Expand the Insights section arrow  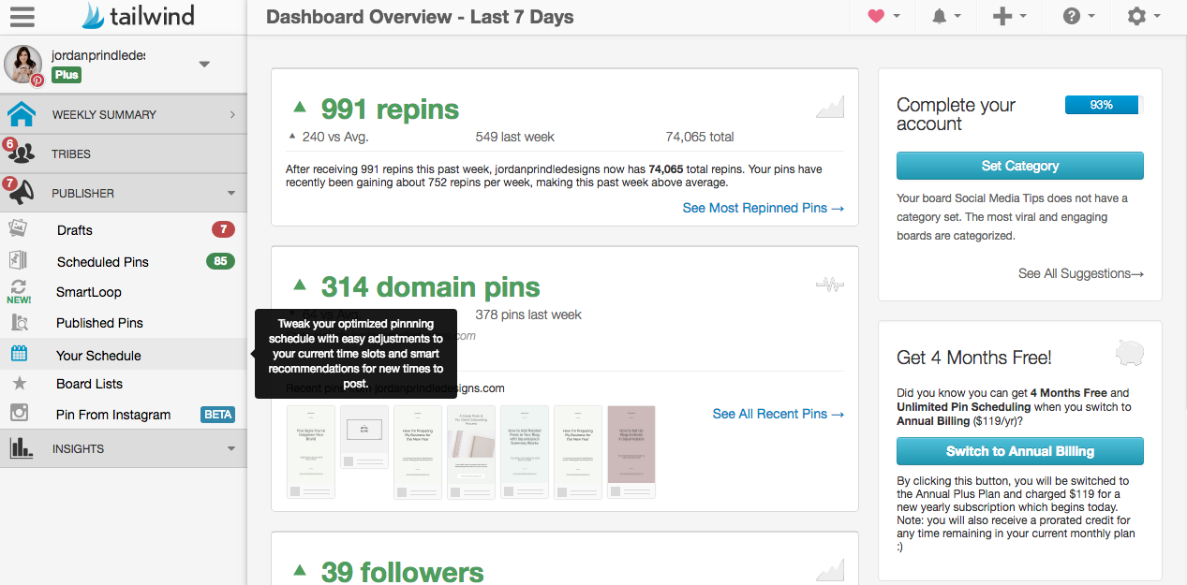[x=231, y=449]
